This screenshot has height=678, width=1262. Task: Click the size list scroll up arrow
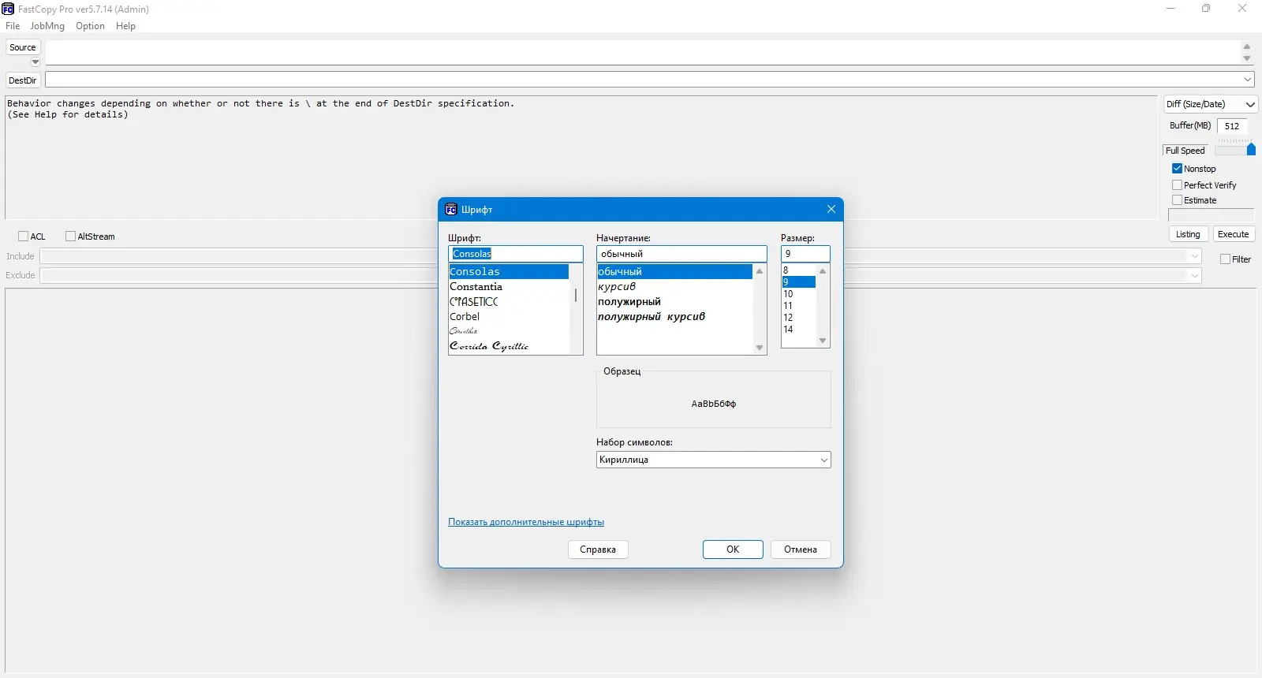coord(823,271)
